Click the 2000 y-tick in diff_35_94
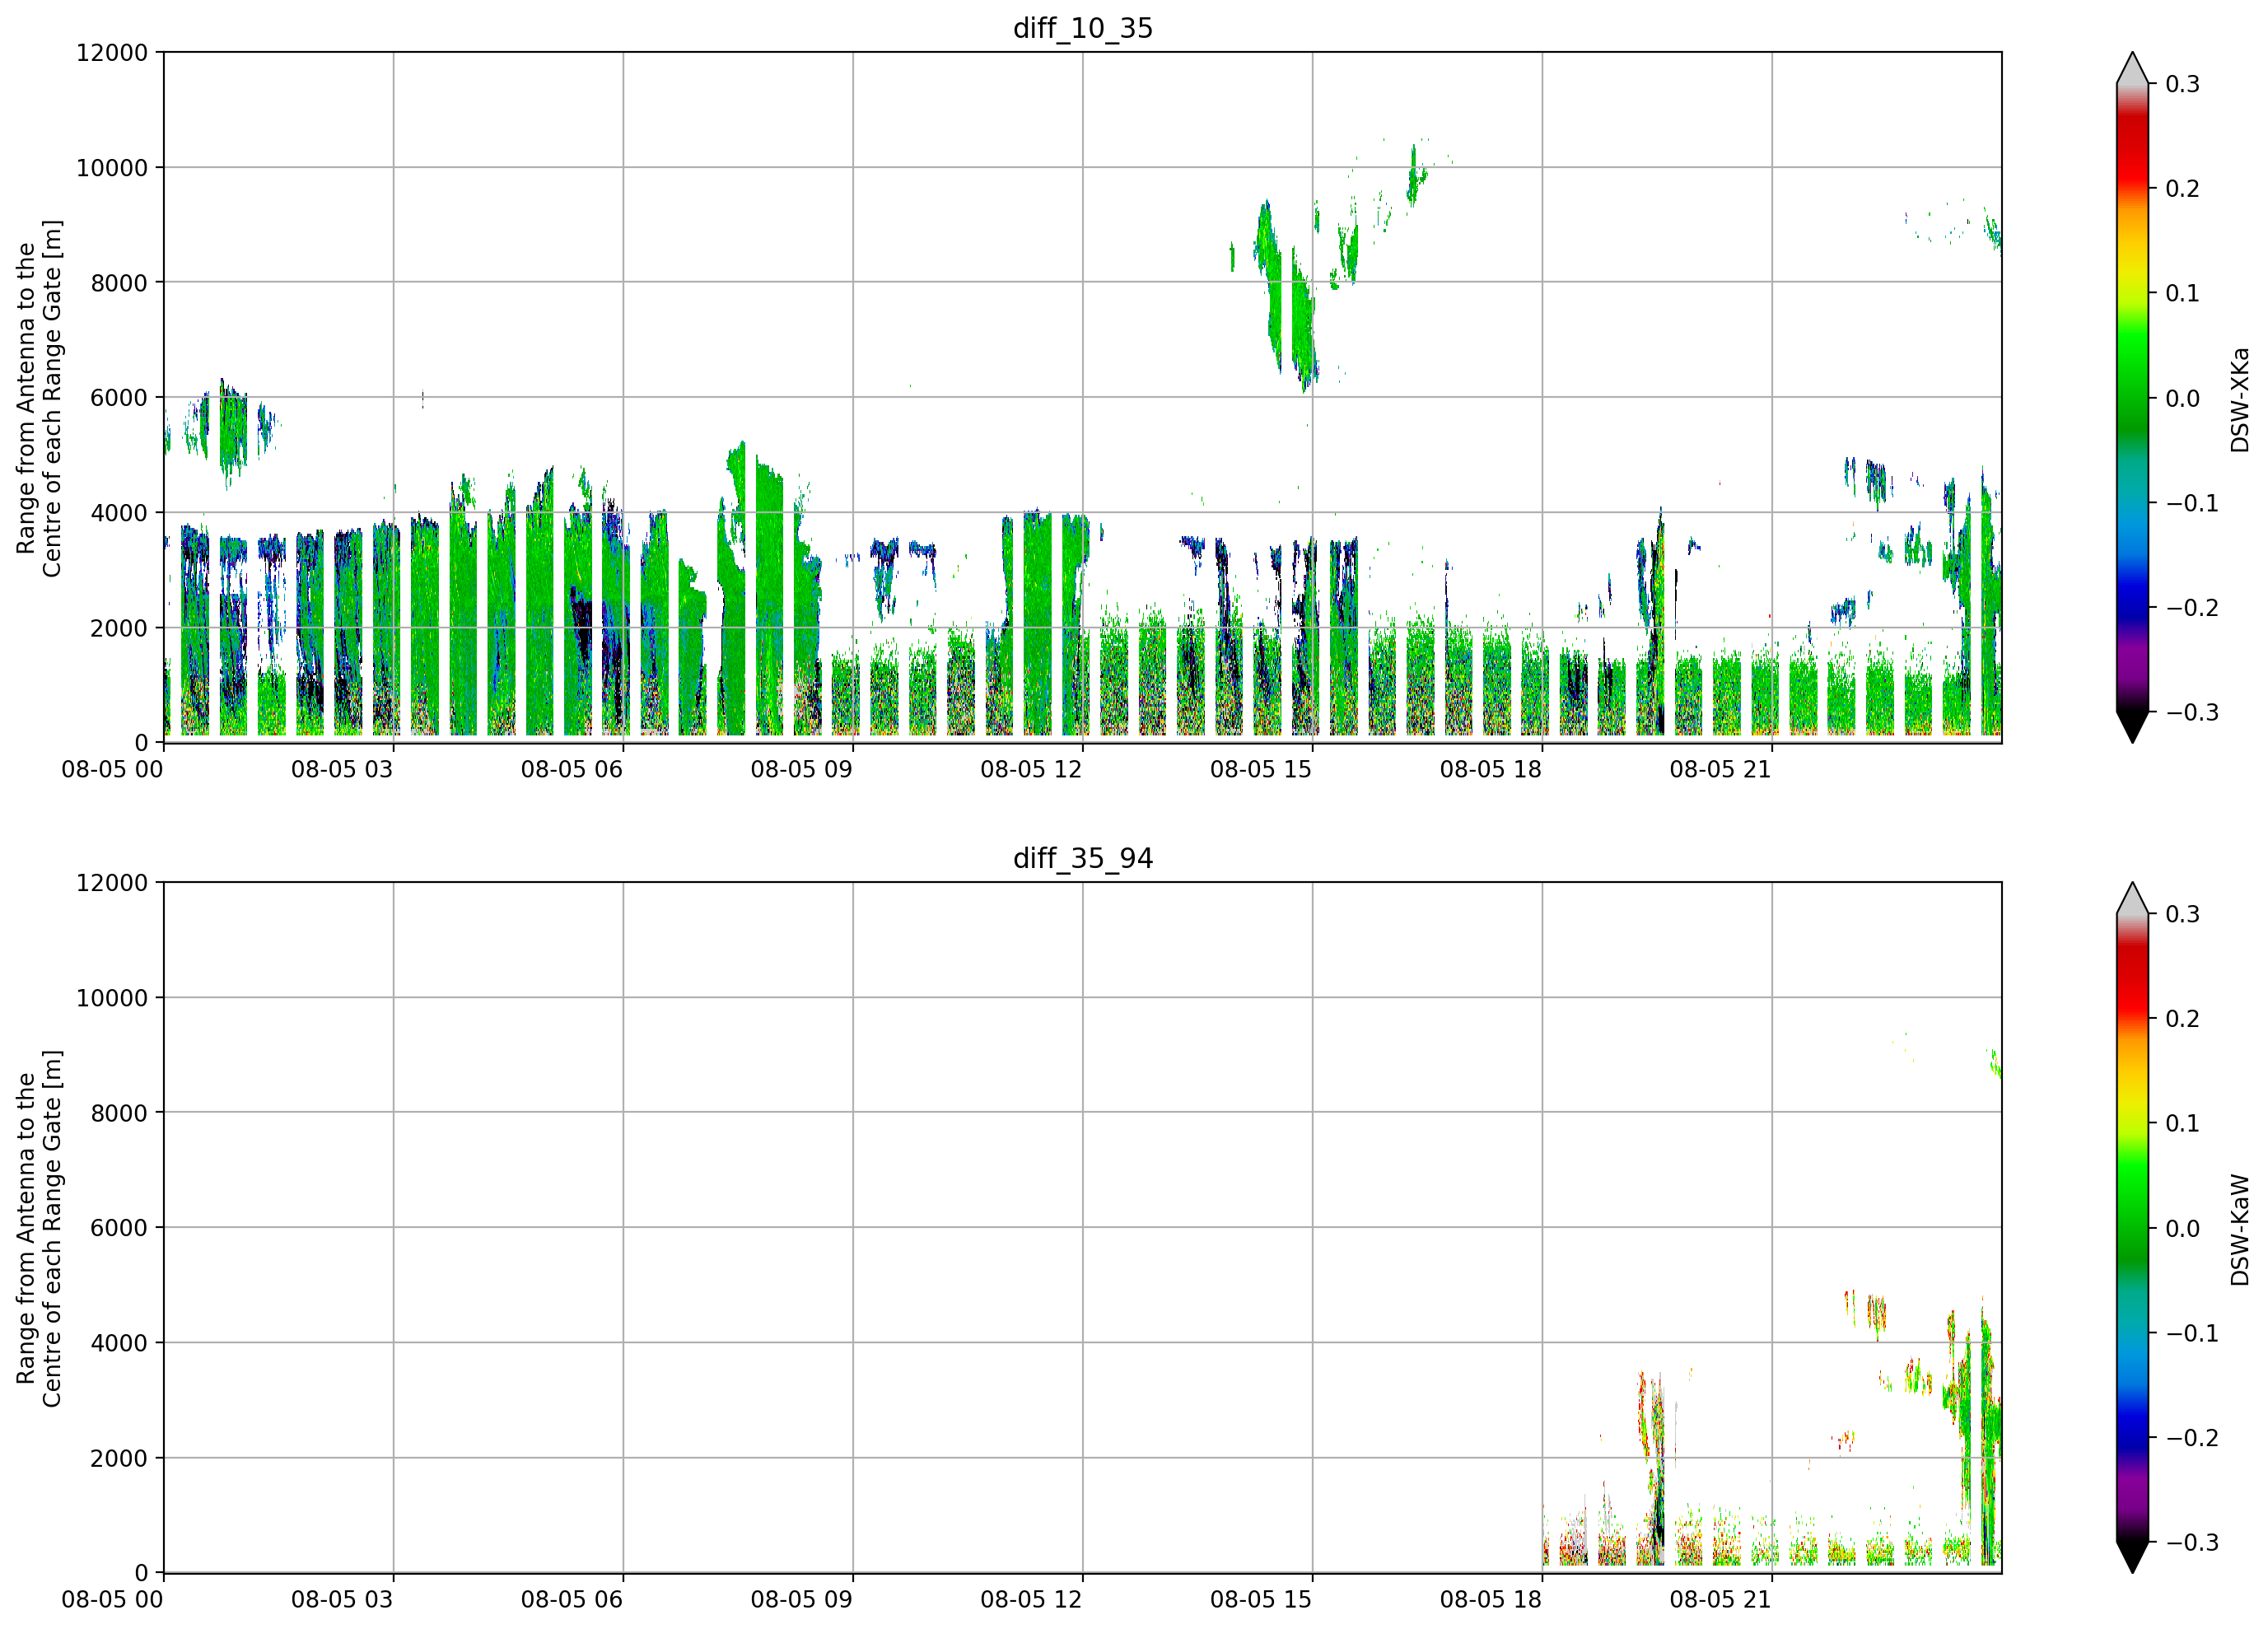 [x=119, y=1458]
